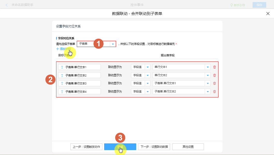Remove the 子表单.单行文本4 row via trash icon

click(x=214, y=91)
